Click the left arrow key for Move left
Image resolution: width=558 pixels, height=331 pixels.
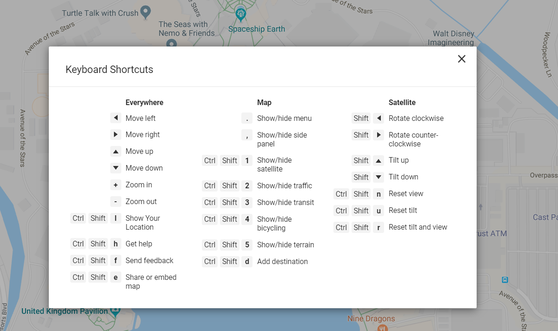point(116,118)
